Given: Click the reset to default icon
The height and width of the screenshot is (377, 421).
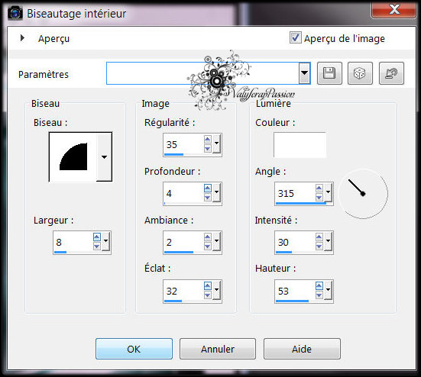Looking at the screenshot, I should pos(391,73).
